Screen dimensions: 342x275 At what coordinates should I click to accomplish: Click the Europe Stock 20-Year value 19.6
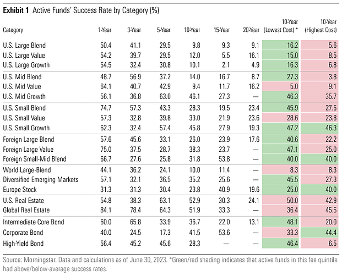254,189
